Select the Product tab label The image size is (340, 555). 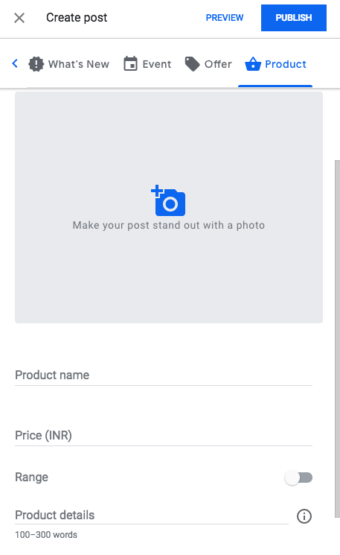(x=286, y=64)
